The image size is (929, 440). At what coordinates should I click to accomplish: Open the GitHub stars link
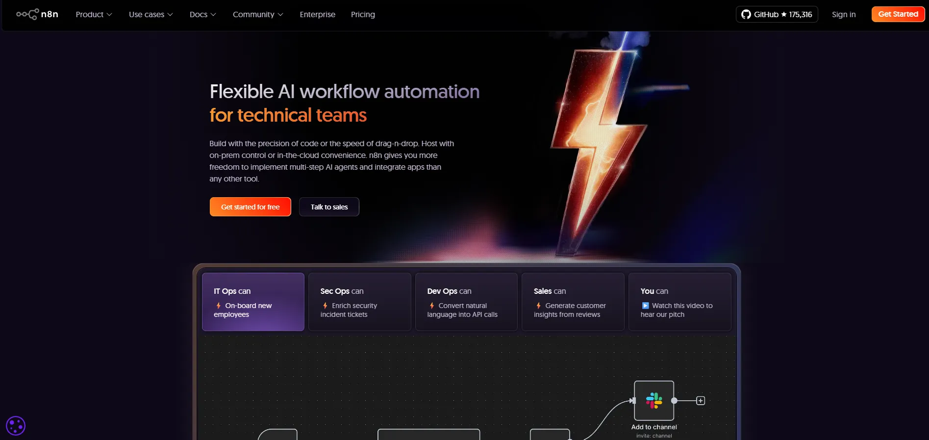pos(777,14)
